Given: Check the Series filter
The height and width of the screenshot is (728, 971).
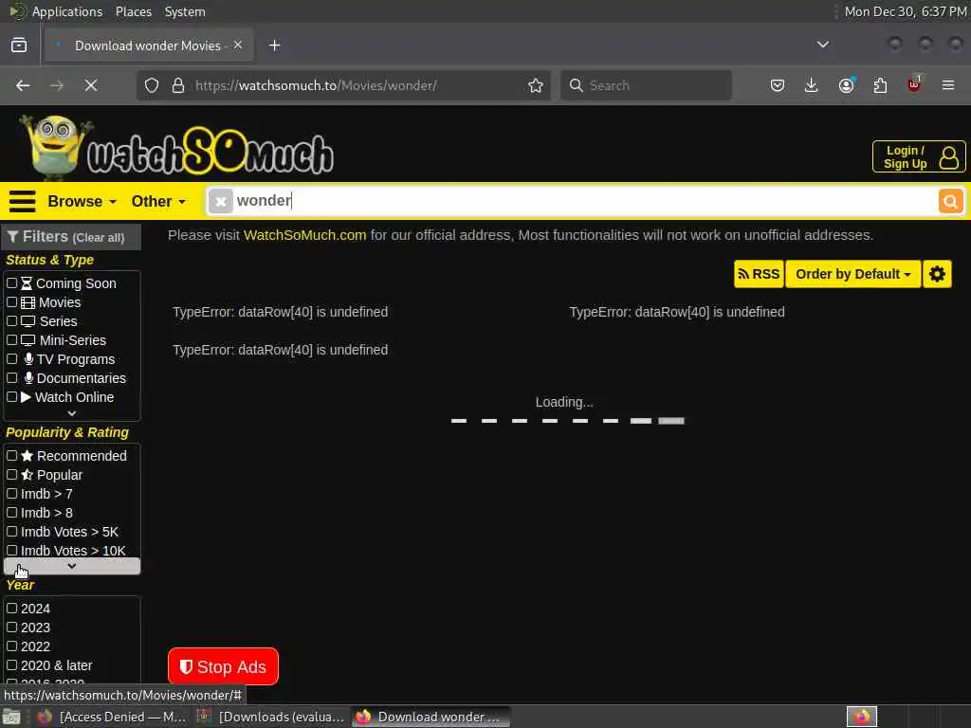Looking at the screenshot, I should [11, 321].
